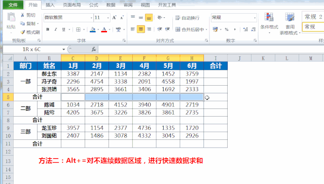
Task: Open the Font (字体) dialog launcher
Action: click(124, 41)
